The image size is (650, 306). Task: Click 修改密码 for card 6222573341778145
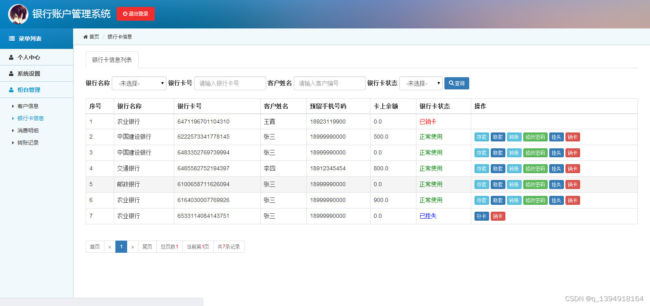tap(535, 137)
